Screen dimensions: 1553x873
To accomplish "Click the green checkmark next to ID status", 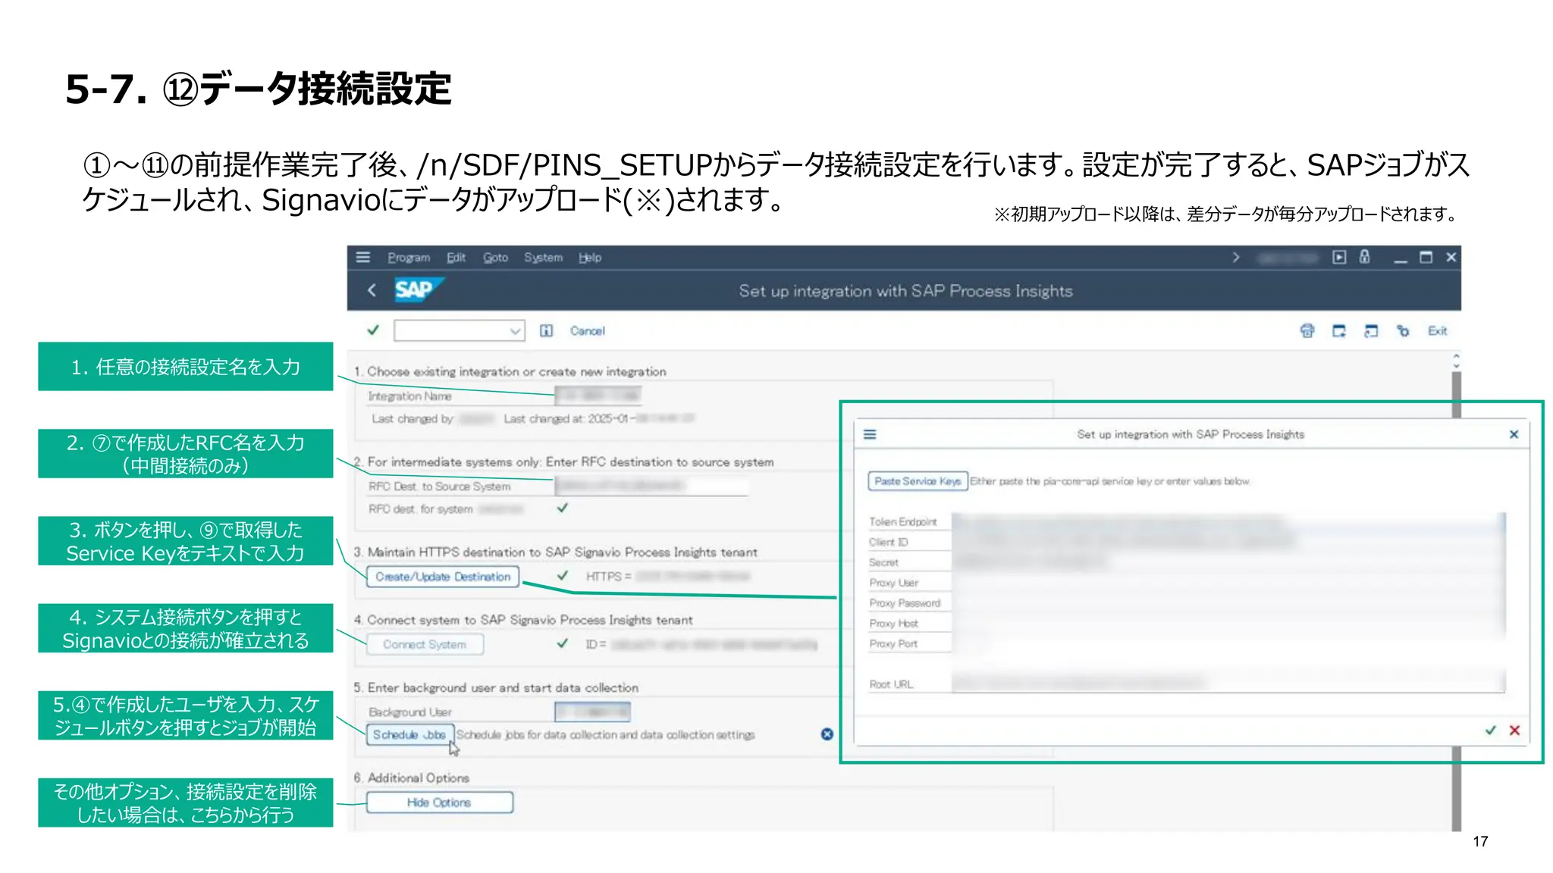I will pos(563,643).
